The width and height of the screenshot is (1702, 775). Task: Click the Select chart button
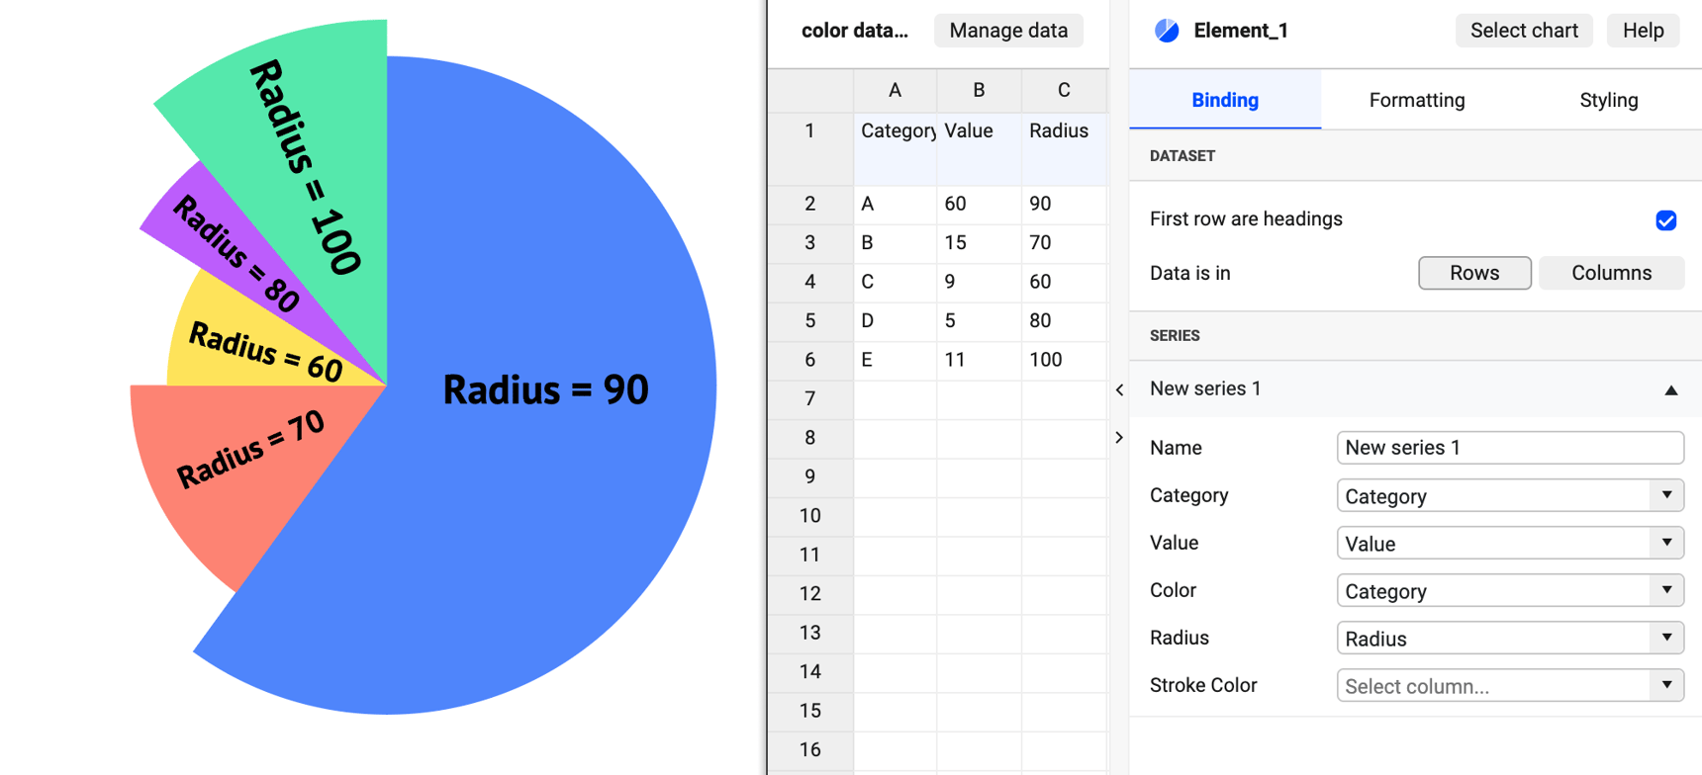[x=1524, y=31]
